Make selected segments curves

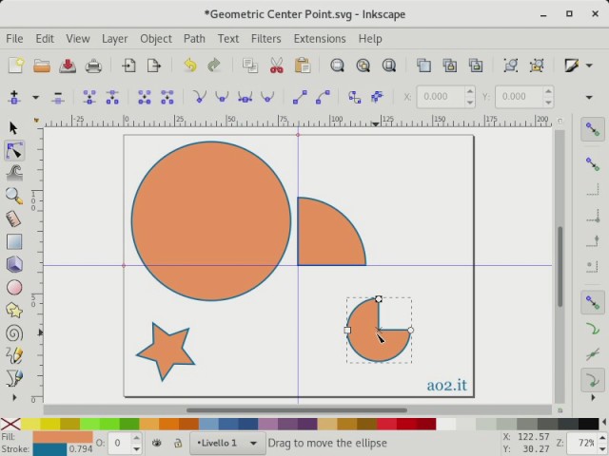[323, 97]
